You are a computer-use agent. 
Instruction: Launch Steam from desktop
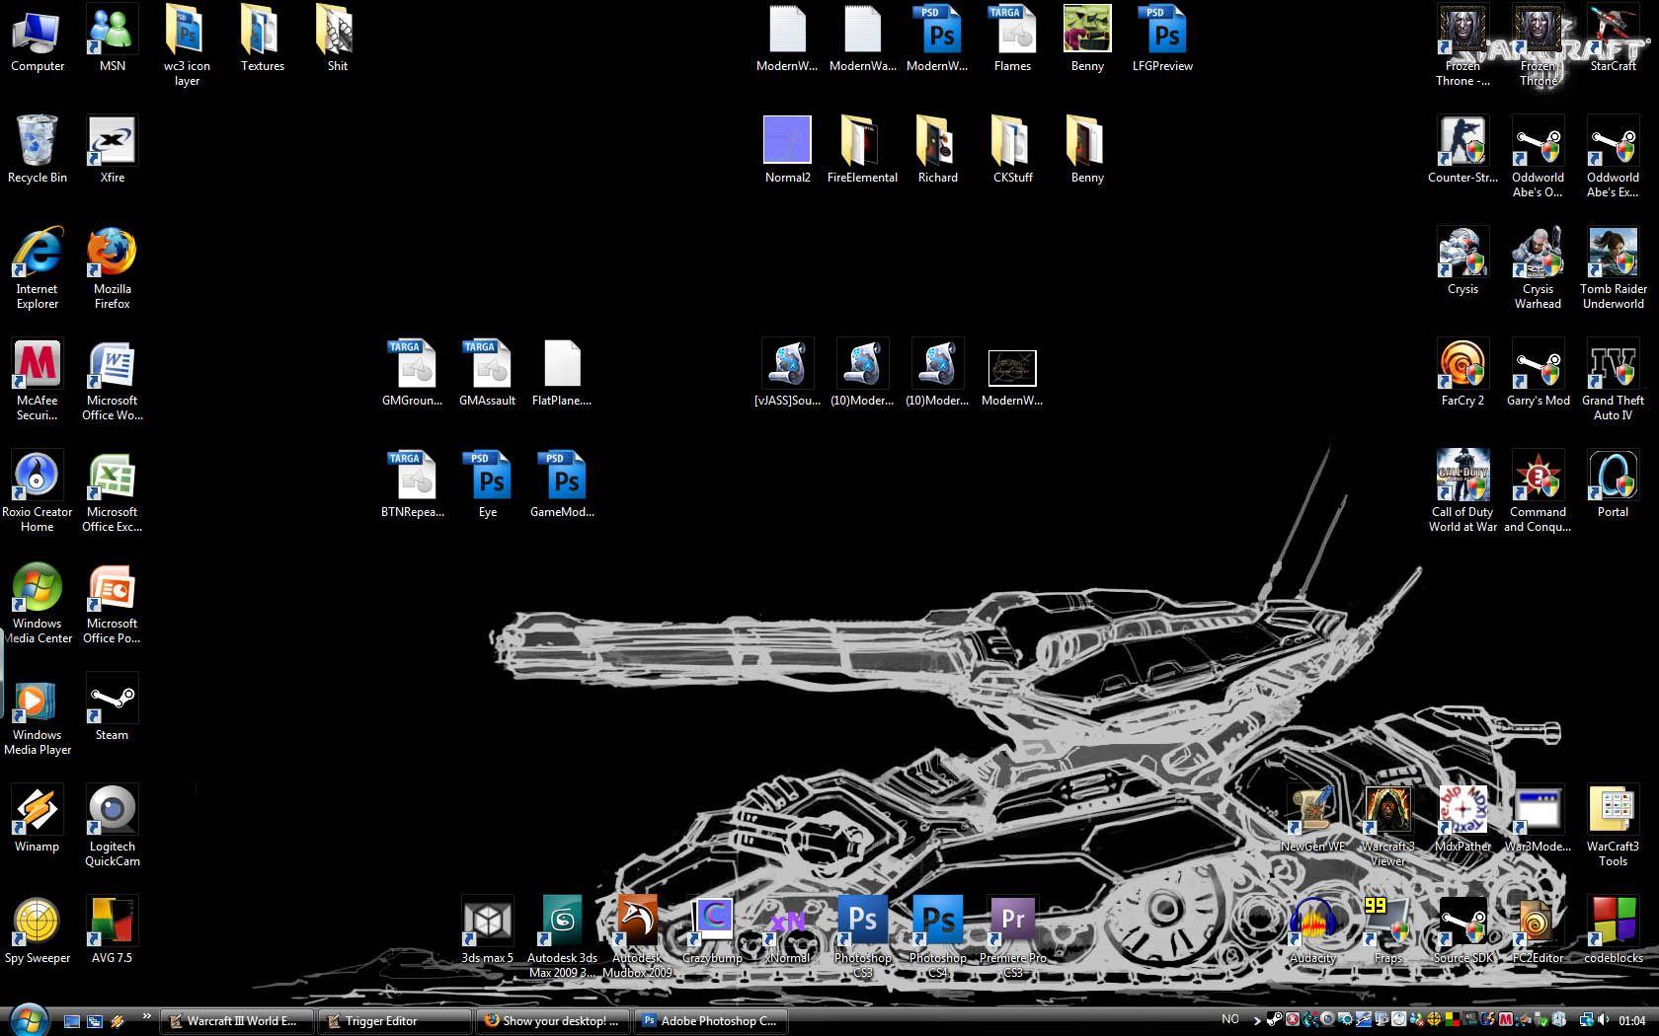[x=113, y=707]
